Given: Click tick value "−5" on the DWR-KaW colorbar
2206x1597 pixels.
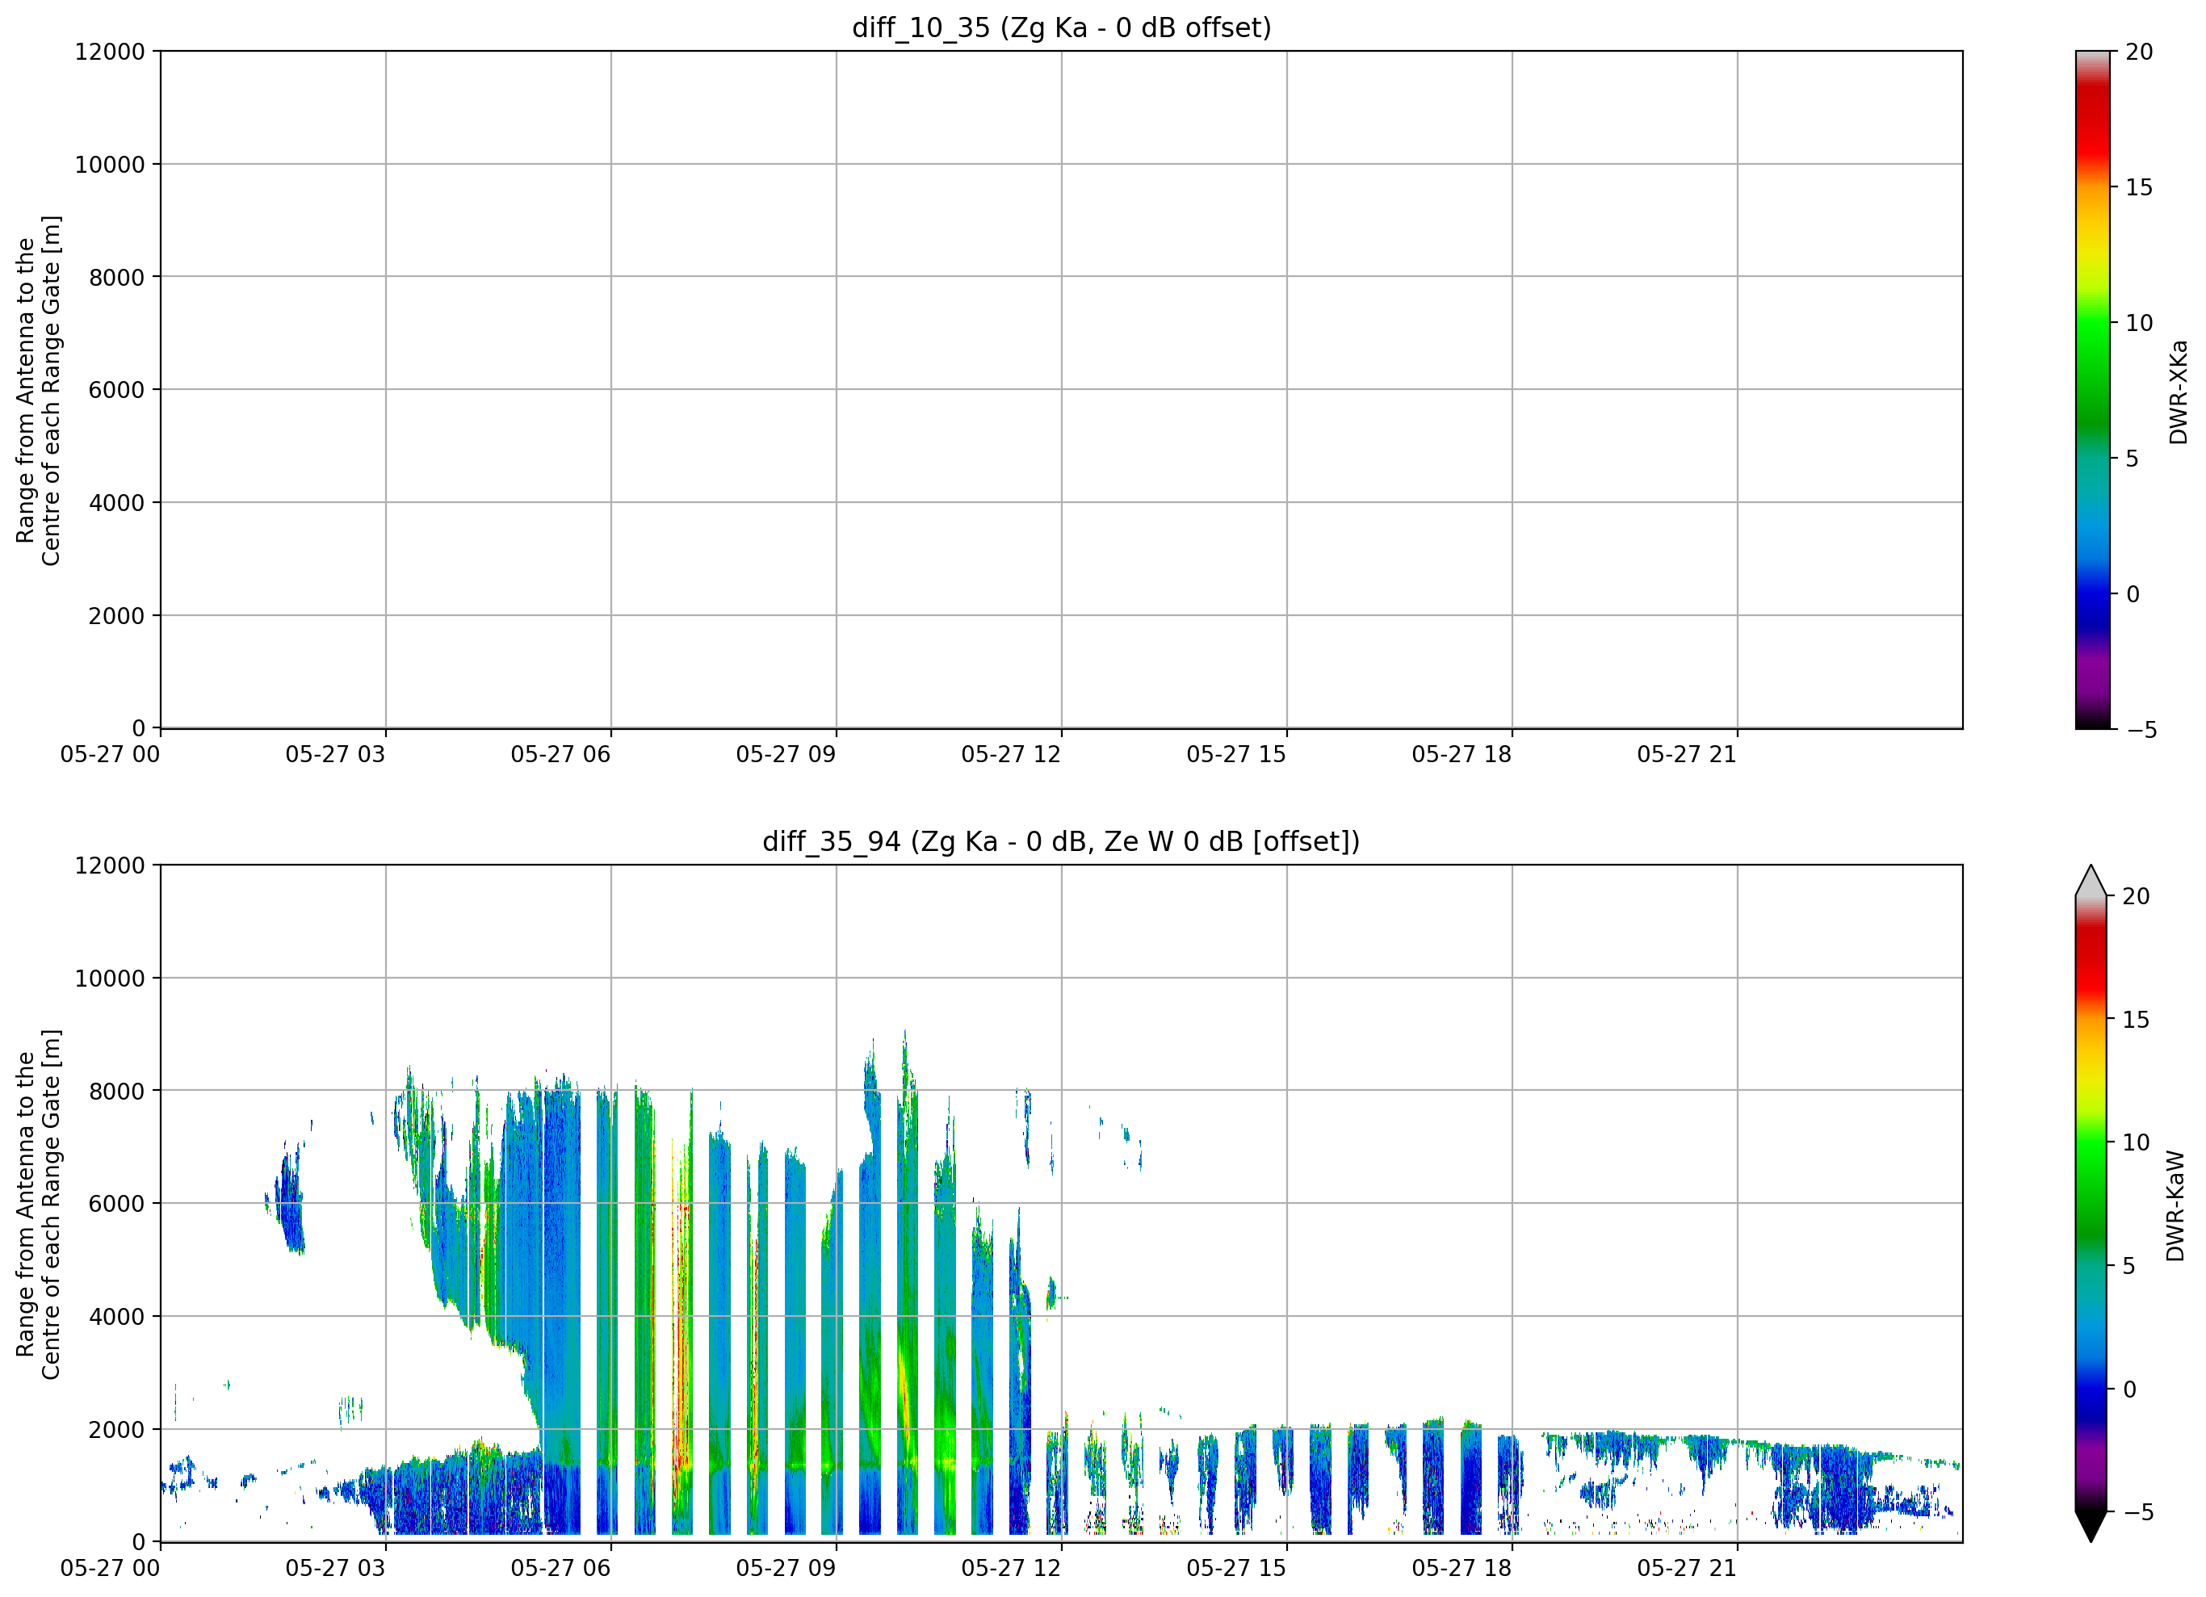Looking at the screenshot, I should 2138,1512.
